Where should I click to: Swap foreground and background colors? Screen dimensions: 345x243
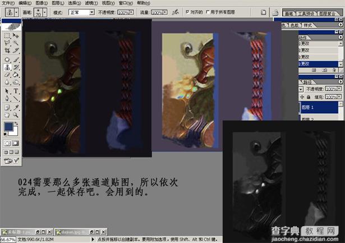coord(16,123)
